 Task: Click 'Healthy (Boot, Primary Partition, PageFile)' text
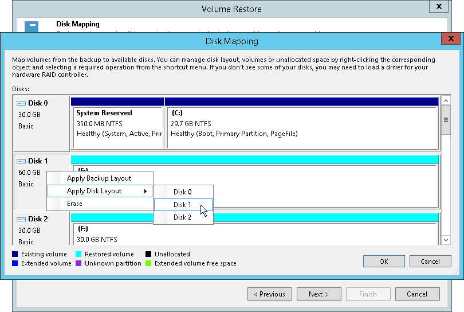coord(234,134)
